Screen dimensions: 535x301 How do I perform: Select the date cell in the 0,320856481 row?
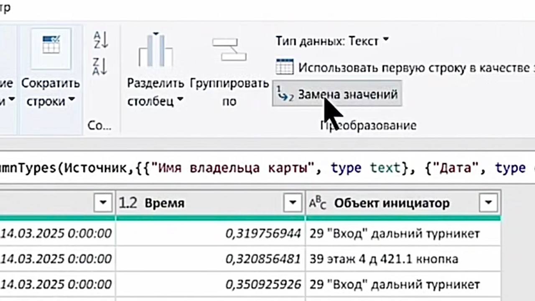pyautogui.click(x=57, y=259)
